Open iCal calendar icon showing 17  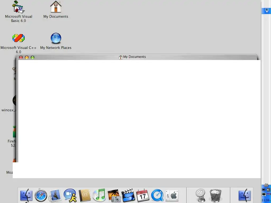click(143, 196)
